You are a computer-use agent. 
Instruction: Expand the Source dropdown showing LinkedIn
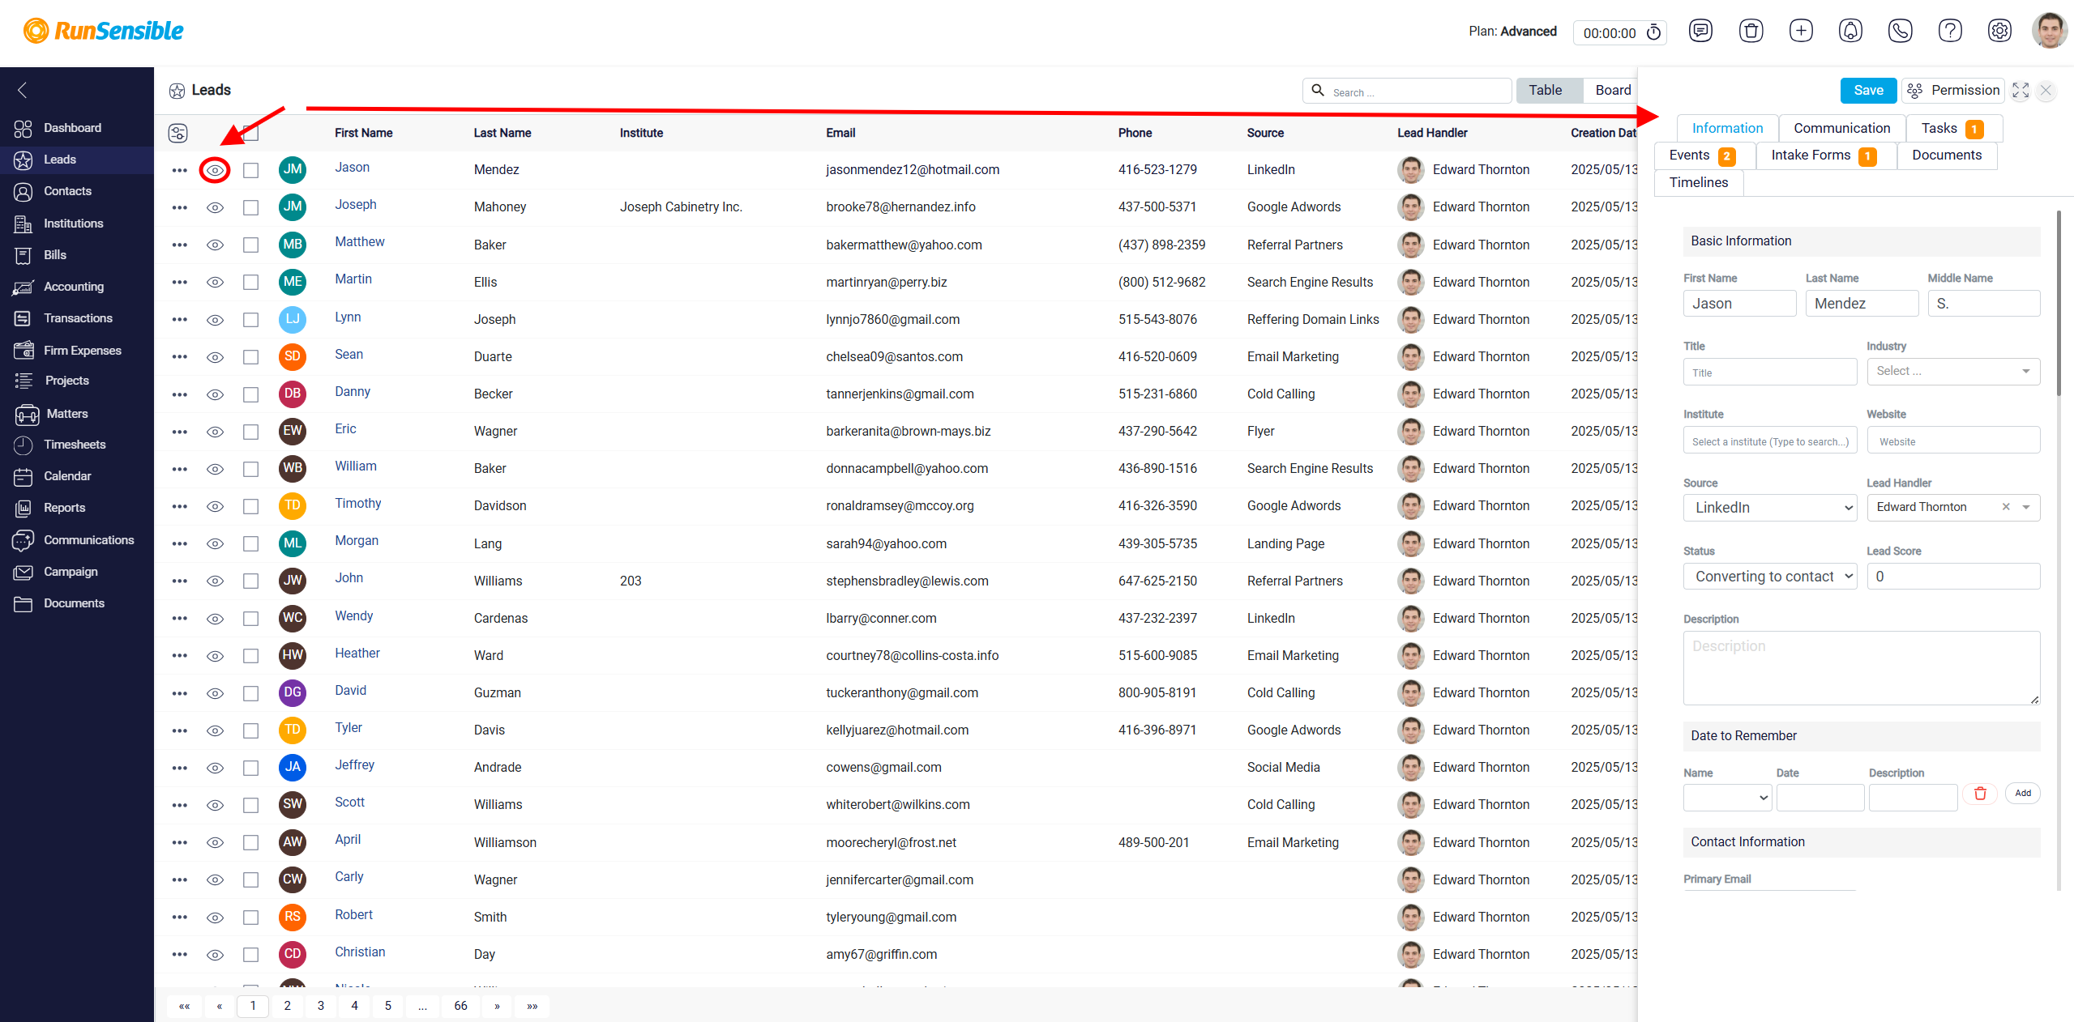tap(1769, 508)
